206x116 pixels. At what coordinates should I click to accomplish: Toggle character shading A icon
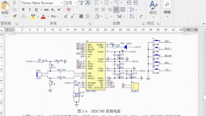point(81,16)
